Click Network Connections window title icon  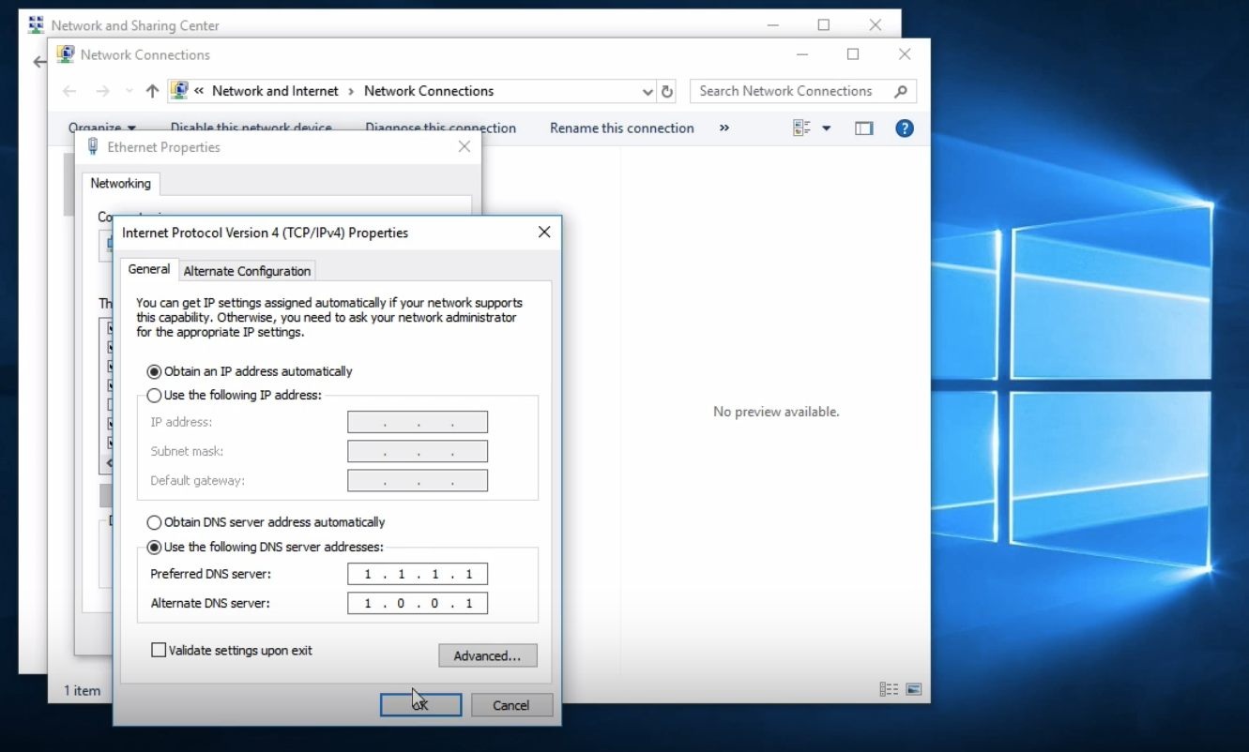point(66,54)
